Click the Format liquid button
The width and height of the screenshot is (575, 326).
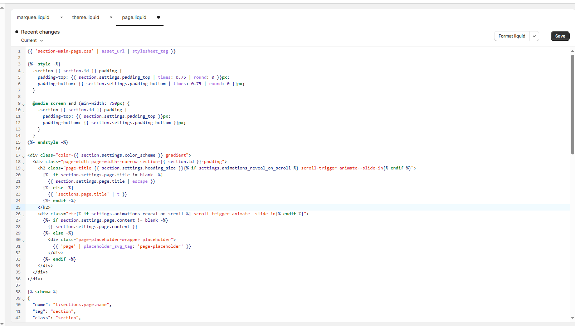512,36
